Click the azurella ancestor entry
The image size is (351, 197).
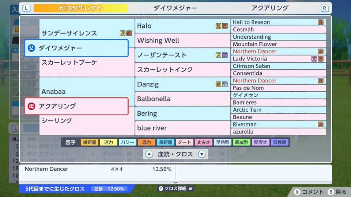(279, 132)
